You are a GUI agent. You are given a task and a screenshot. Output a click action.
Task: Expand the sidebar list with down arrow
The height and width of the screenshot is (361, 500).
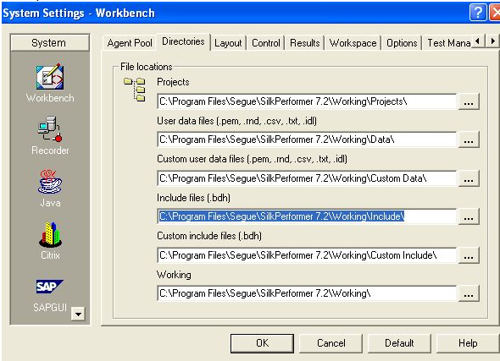point(78,315)
